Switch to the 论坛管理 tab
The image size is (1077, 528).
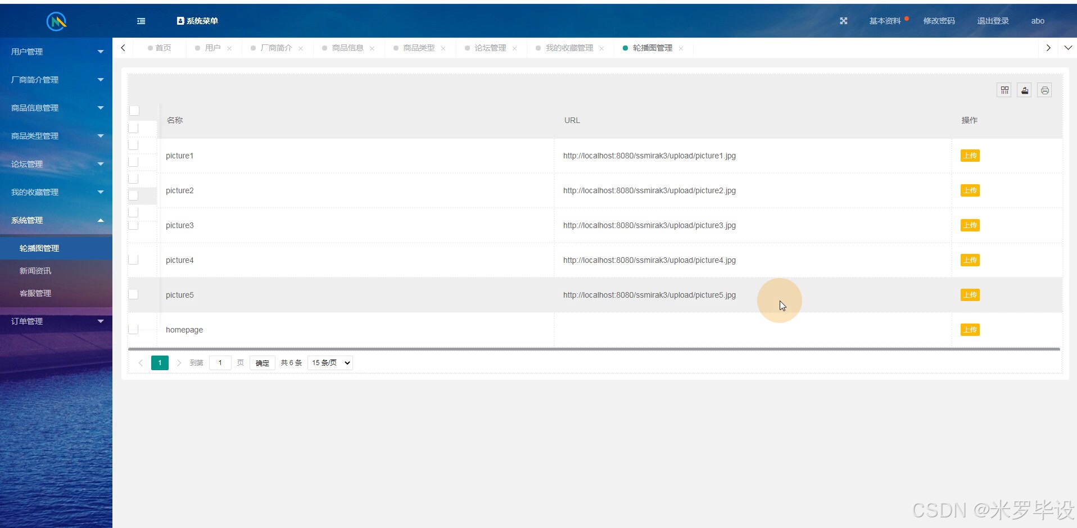tap(490, 48)
